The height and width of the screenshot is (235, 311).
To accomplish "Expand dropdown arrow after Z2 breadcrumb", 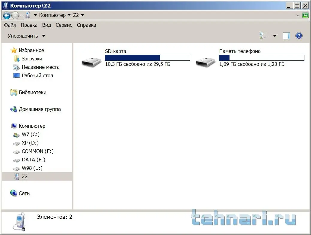I will click(82, 15).
